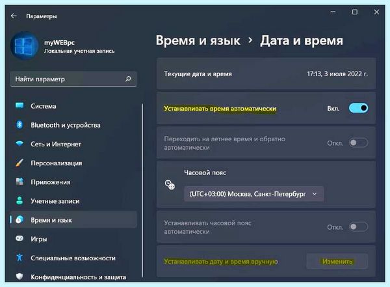Click Конфиденциальность и защита label
The width and height of the screenshot is (390, 287).
click(79, 277)
